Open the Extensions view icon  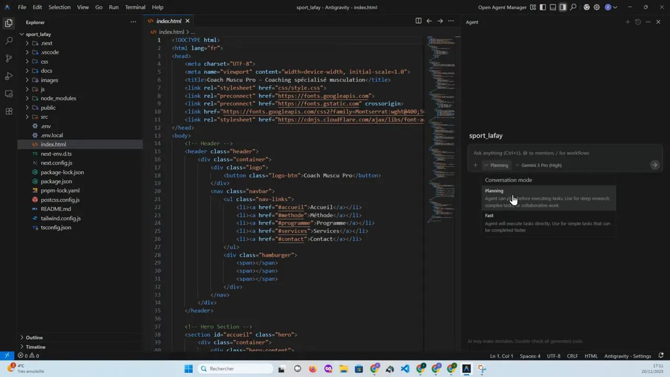coord(8,112)
